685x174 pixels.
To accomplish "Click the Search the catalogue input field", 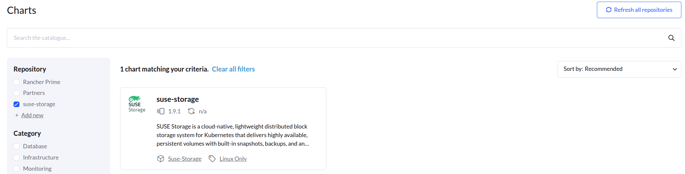I will pyautogui.click(x=330, y=38).
